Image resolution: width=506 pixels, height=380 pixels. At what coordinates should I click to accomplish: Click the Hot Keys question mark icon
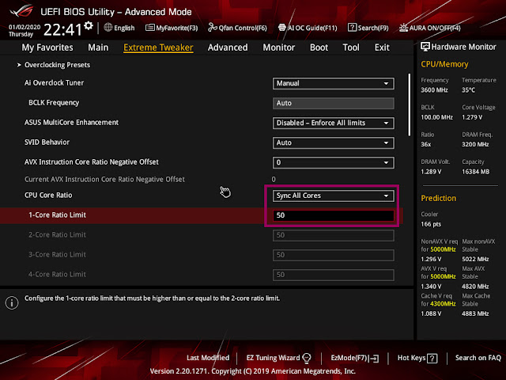pos(432,359)
